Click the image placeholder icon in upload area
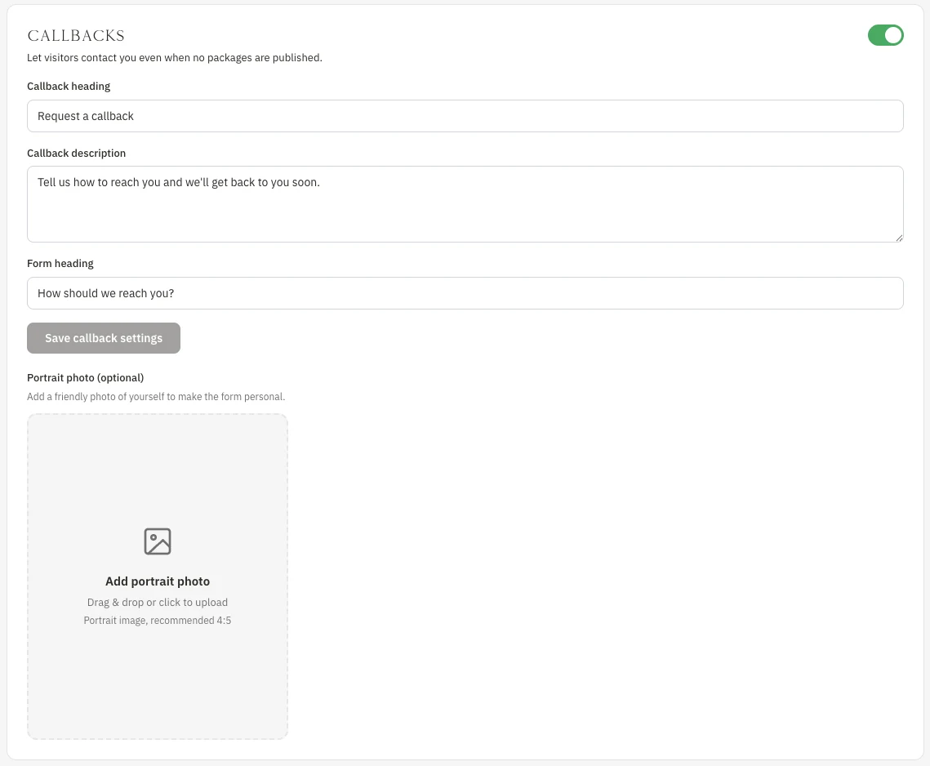 click(157, 541)
